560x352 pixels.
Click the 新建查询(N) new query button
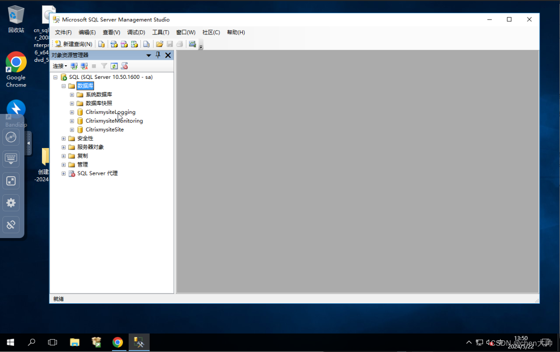[74, 44]
